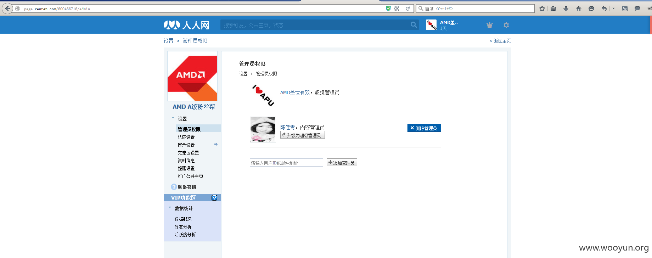Screen dimensions: 652x258
Task: Click the arrow beside 展示设置
Action: pyautogui.click(x=216, y=144)
